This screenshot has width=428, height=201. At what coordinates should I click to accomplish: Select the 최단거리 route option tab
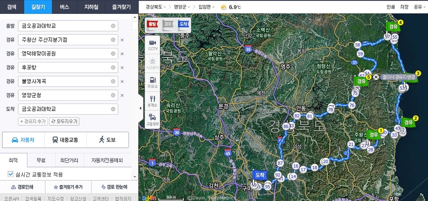69,160
